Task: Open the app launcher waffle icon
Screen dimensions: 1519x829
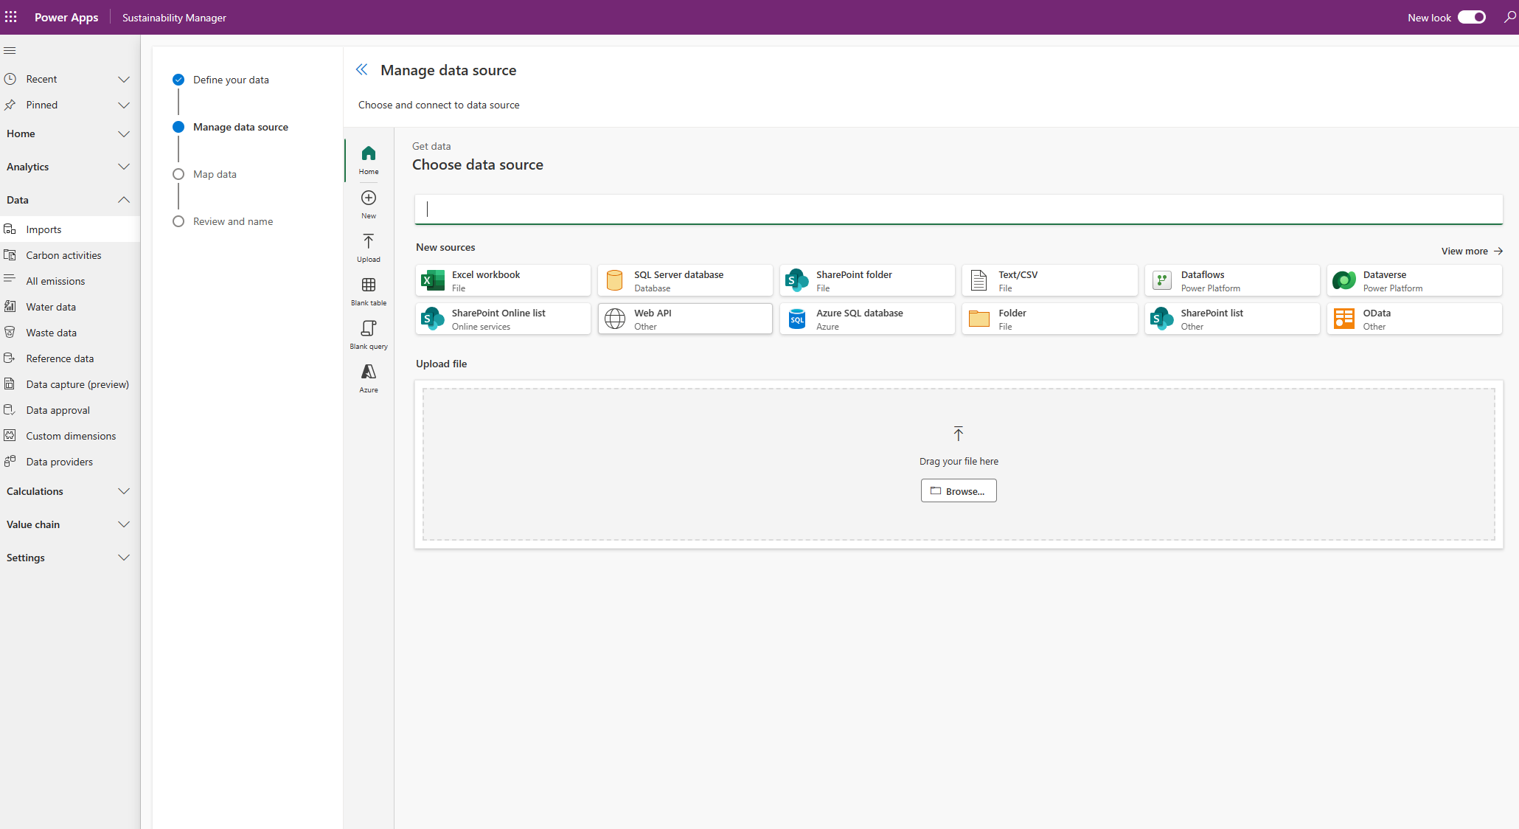Action: (11, 17)
